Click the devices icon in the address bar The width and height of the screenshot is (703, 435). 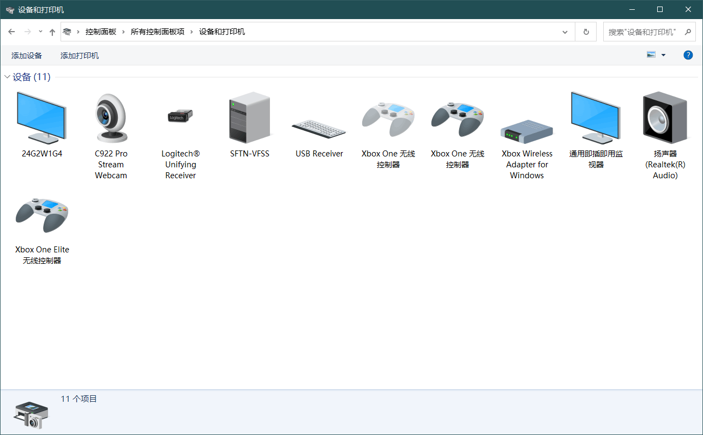tap(67, 32)
